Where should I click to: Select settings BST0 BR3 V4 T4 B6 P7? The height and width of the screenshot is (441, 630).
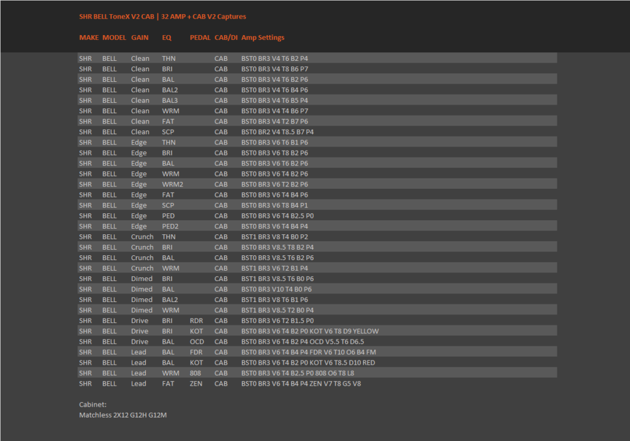[x=274, y=111]
